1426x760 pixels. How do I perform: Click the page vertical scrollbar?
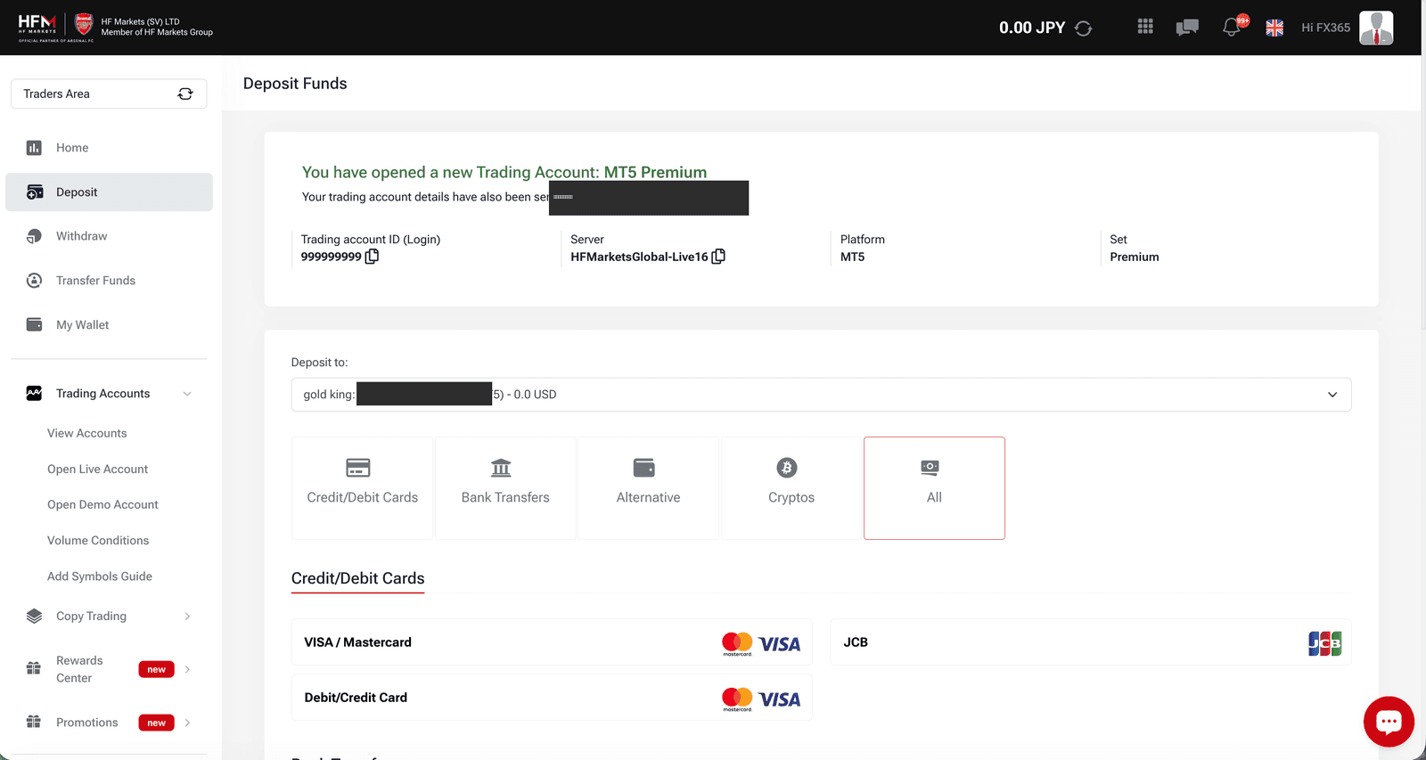point(1423,192)
